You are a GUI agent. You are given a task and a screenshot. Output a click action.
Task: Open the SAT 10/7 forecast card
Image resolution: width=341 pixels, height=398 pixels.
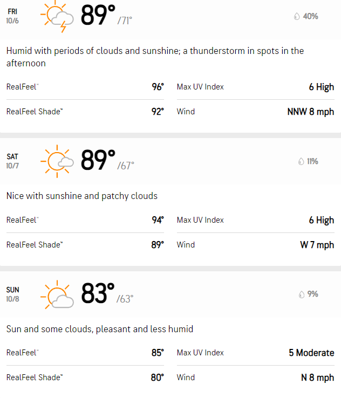(170, 202)
